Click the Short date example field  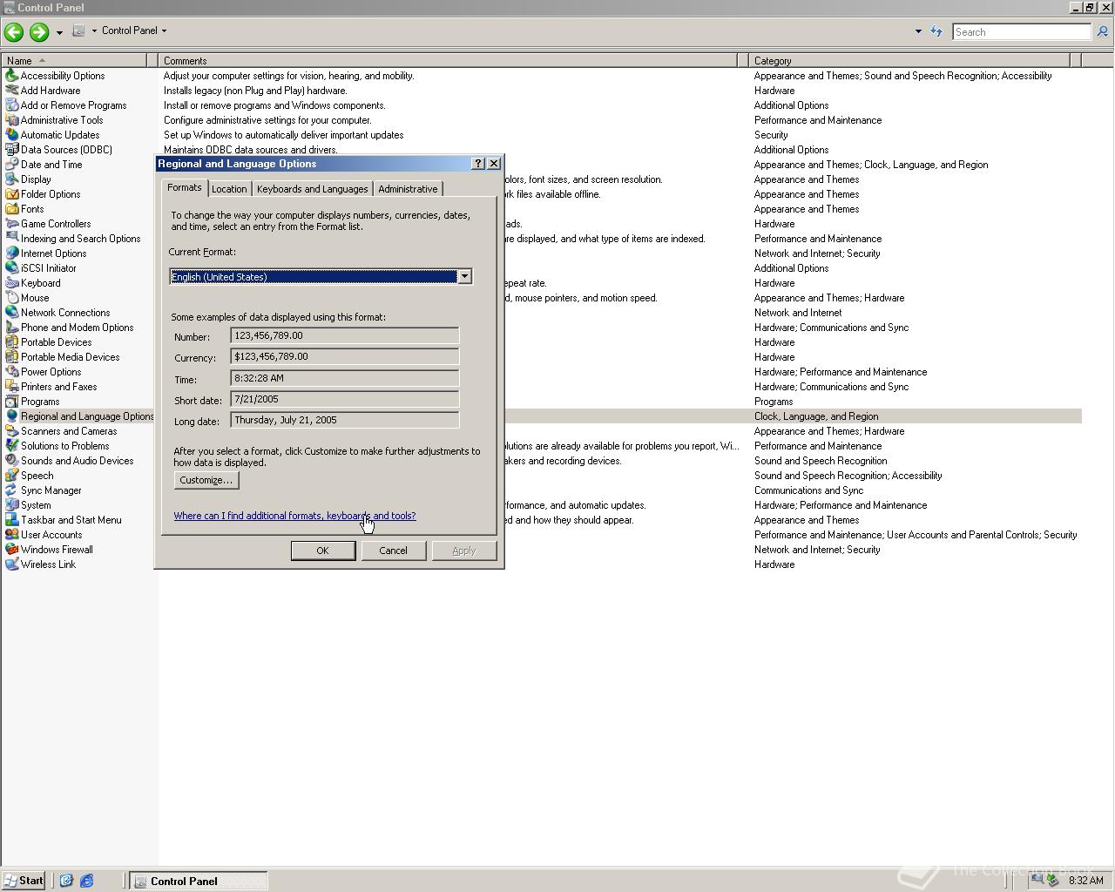point(344,399)
